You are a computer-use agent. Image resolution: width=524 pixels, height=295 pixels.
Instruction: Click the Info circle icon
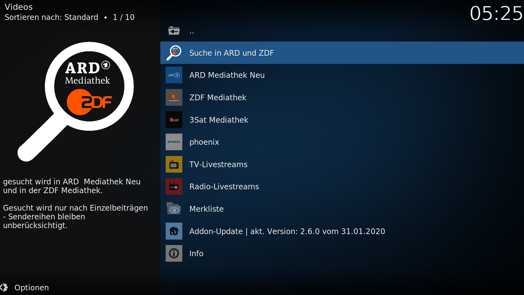coord(174,253)
